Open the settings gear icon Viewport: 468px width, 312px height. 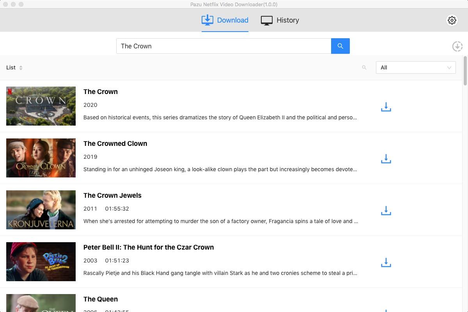coord(452,20)
